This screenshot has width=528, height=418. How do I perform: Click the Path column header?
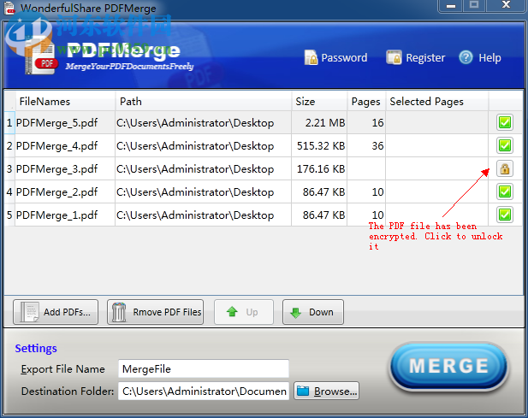point(204,101)
